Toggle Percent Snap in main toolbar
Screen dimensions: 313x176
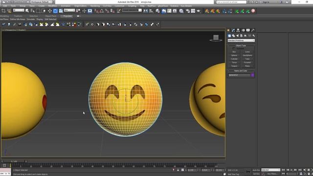(x=107, y=11)
